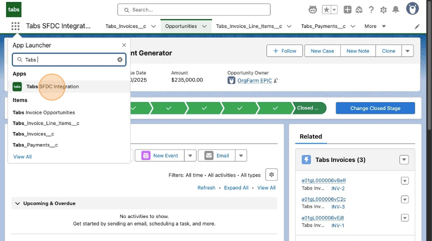Click the Refresh activity link
Viewport: 432px width, 241px height.
(x=206, y=187)
